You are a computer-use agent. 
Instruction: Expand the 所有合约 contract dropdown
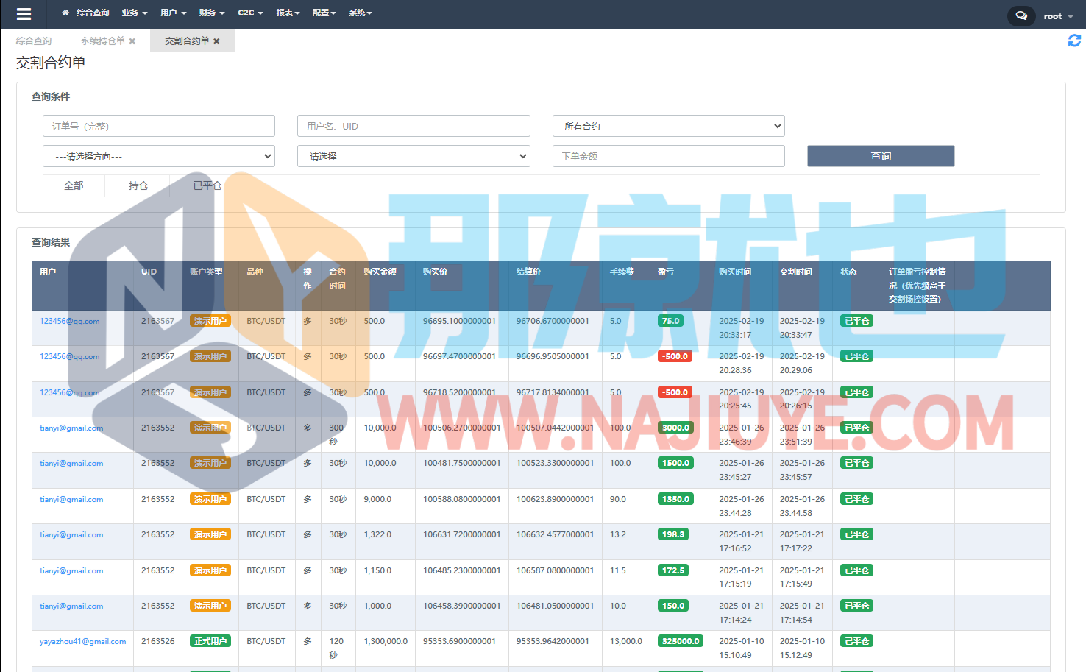668,126
